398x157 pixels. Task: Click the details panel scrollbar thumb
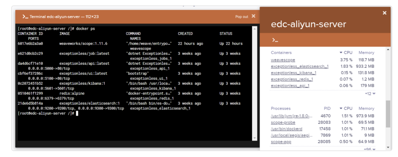click(388, 114)
